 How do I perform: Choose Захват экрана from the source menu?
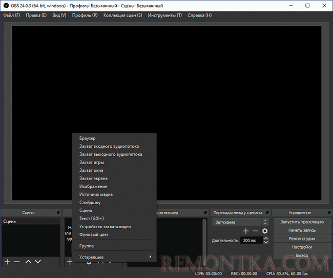click(93, 178)
